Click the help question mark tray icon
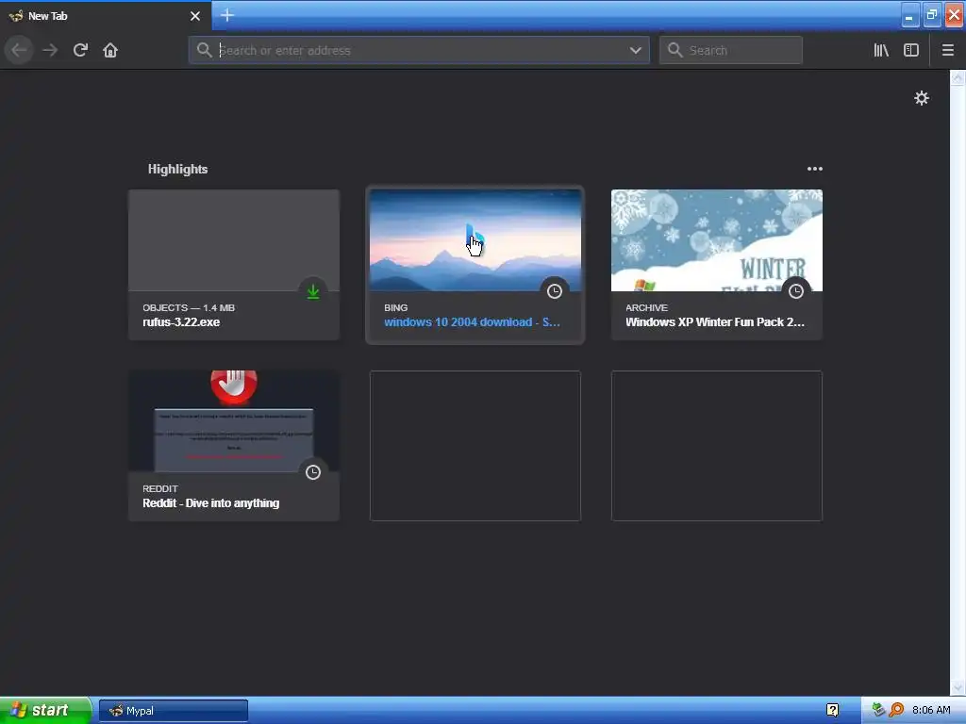The image size is (966, 724). point(832,711)
